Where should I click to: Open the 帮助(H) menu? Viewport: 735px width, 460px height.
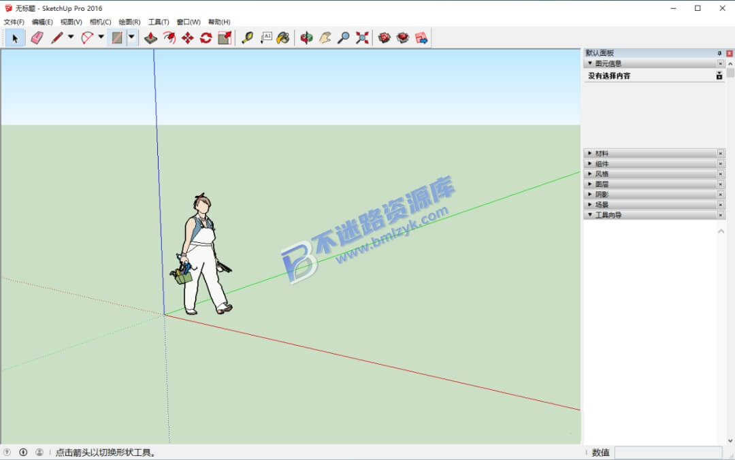219,22
